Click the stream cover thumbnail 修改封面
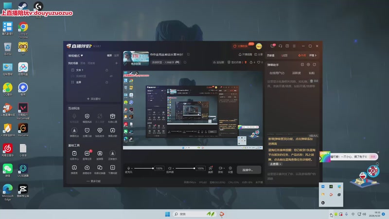Viewport: 389px width, 219px height. coord(136,58)
